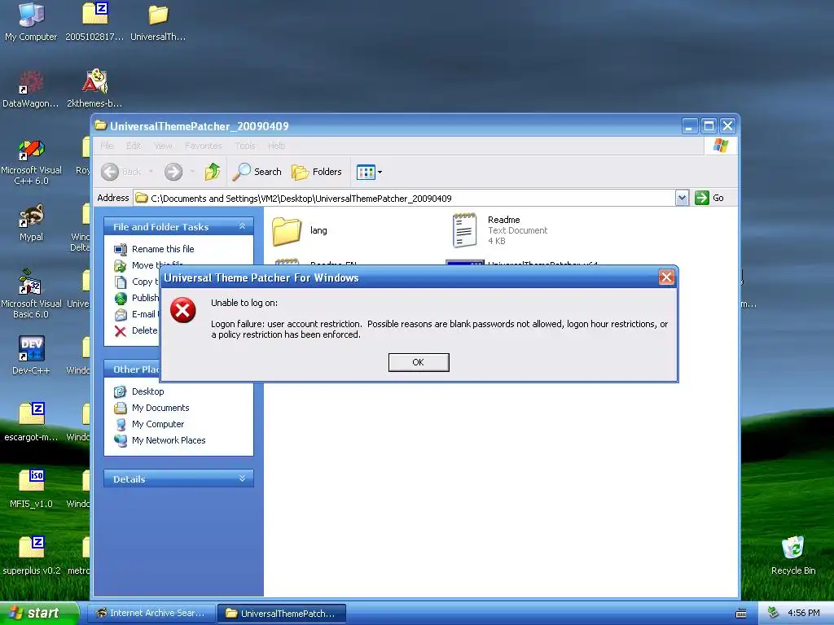This screenshot has height=625, width=834.
Task: Click the taskbar clock showing 4:56 PM
Action: coord(804,613)
